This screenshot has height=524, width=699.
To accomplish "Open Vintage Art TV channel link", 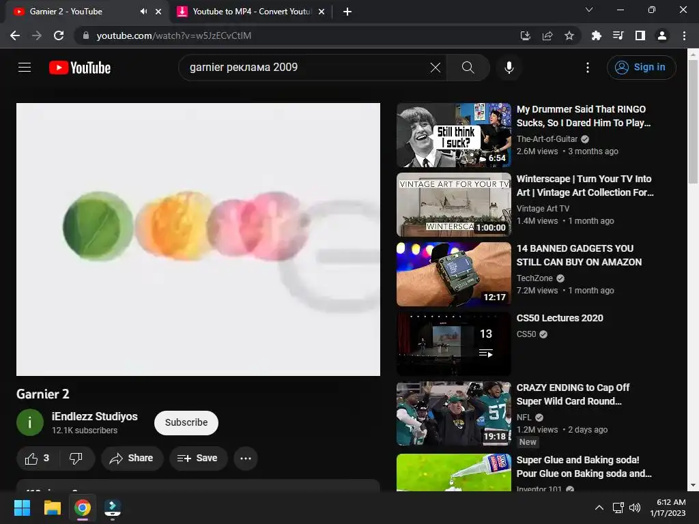I will [543, 209].
